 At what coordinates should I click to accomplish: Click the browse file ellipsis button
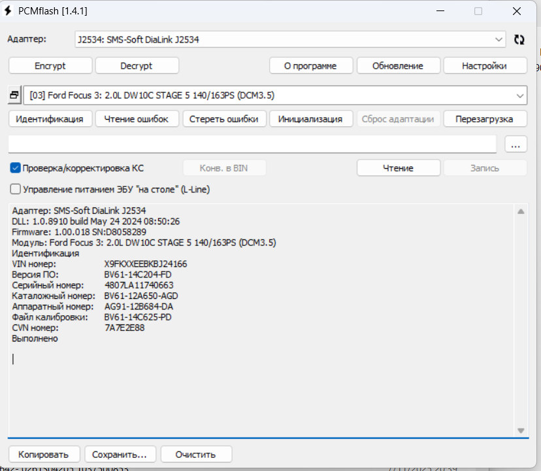pos(516,145)
